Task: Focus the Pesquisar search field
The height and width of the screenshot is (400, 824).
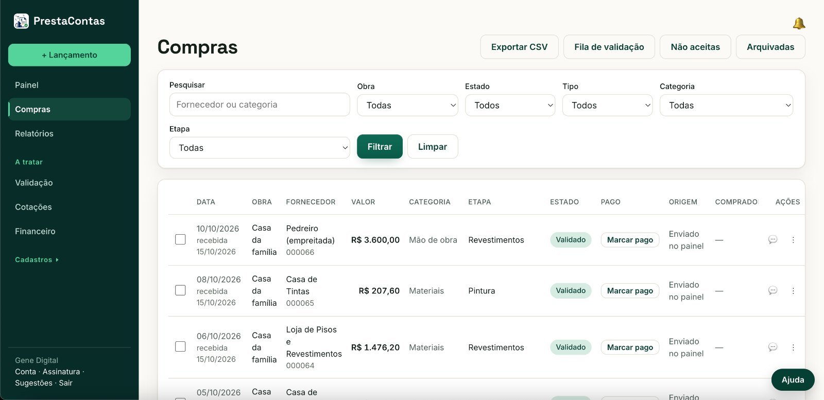Action: click(x=260, y=105)
